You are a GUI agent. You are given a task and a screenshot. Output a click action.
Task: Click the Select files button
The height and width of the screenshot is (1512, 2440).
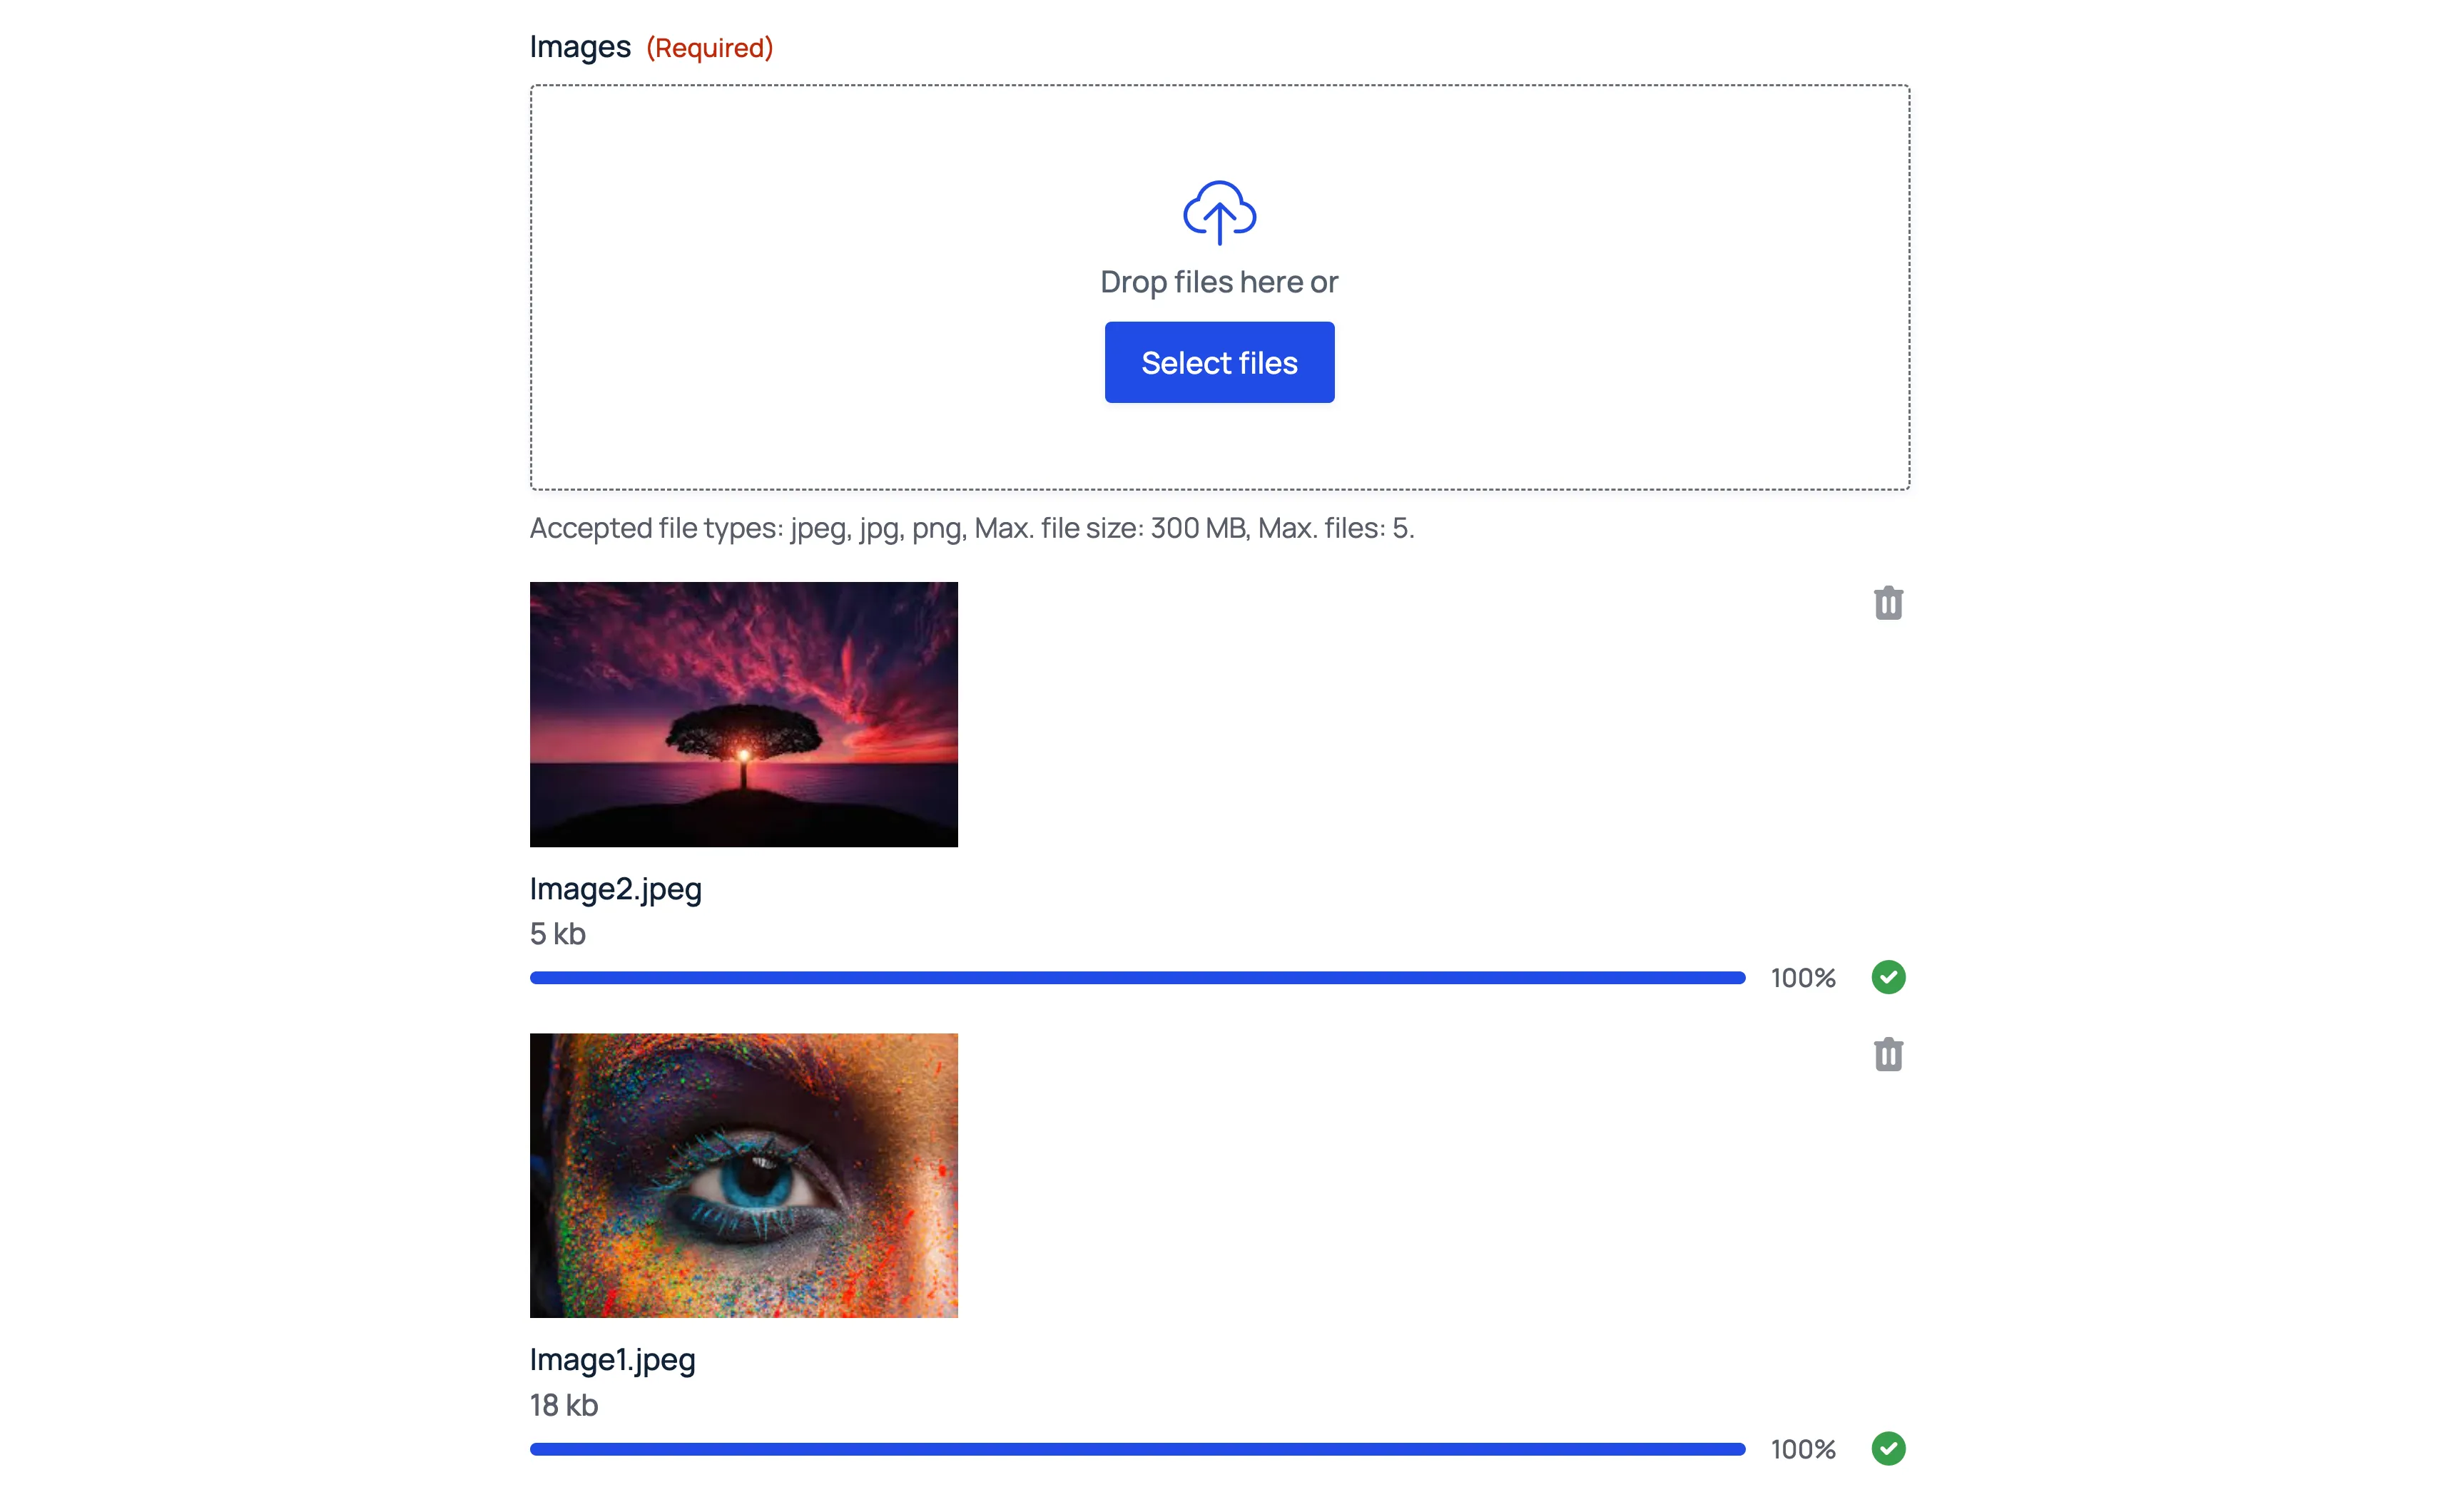point(1219,362)
